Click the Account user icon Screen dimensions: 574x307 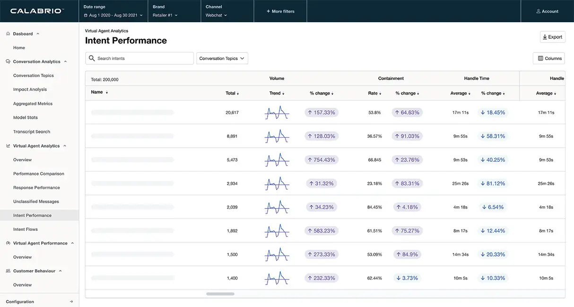(539, 11)
